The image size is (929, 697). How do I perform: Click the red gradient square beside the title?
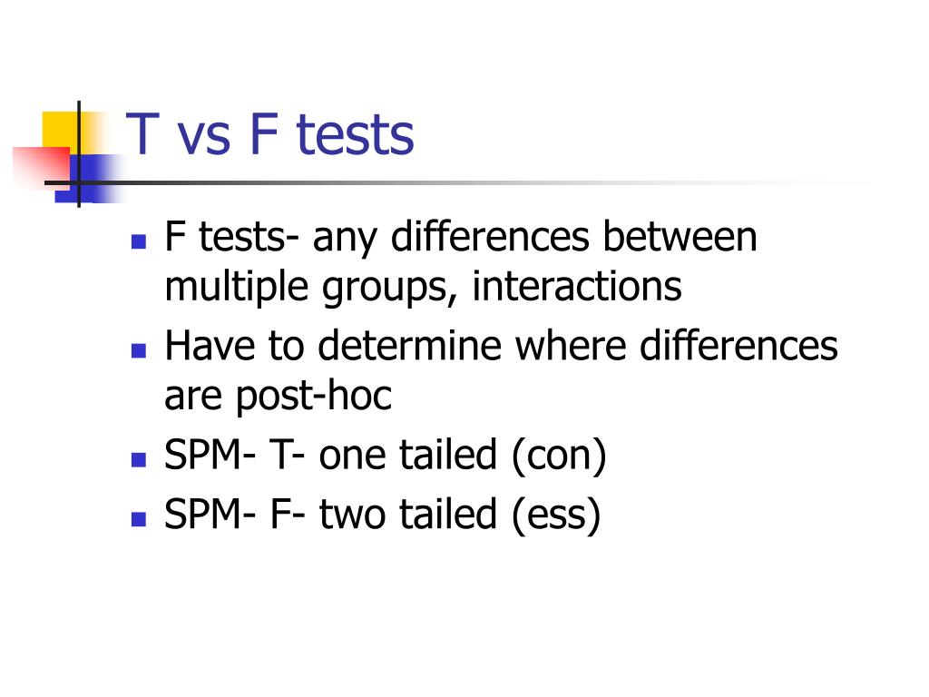(42, 168)
